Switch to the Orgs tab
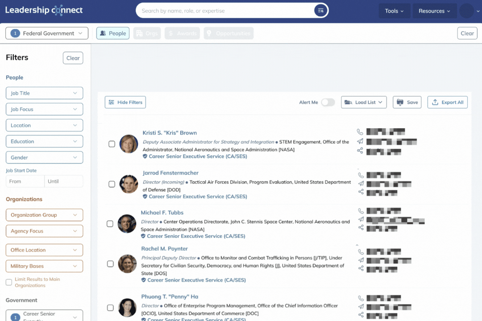The image size is (482, 321). 147,33
